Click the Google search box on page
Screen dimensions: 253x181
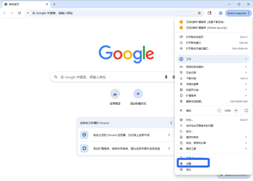(112, 77)
